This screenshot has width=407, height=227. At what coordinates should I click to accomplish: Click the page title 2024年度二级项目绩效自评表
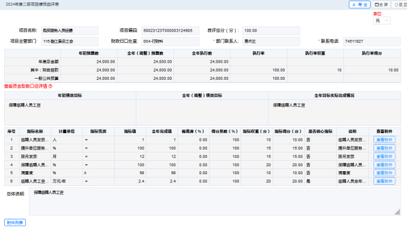coord(32,5)
